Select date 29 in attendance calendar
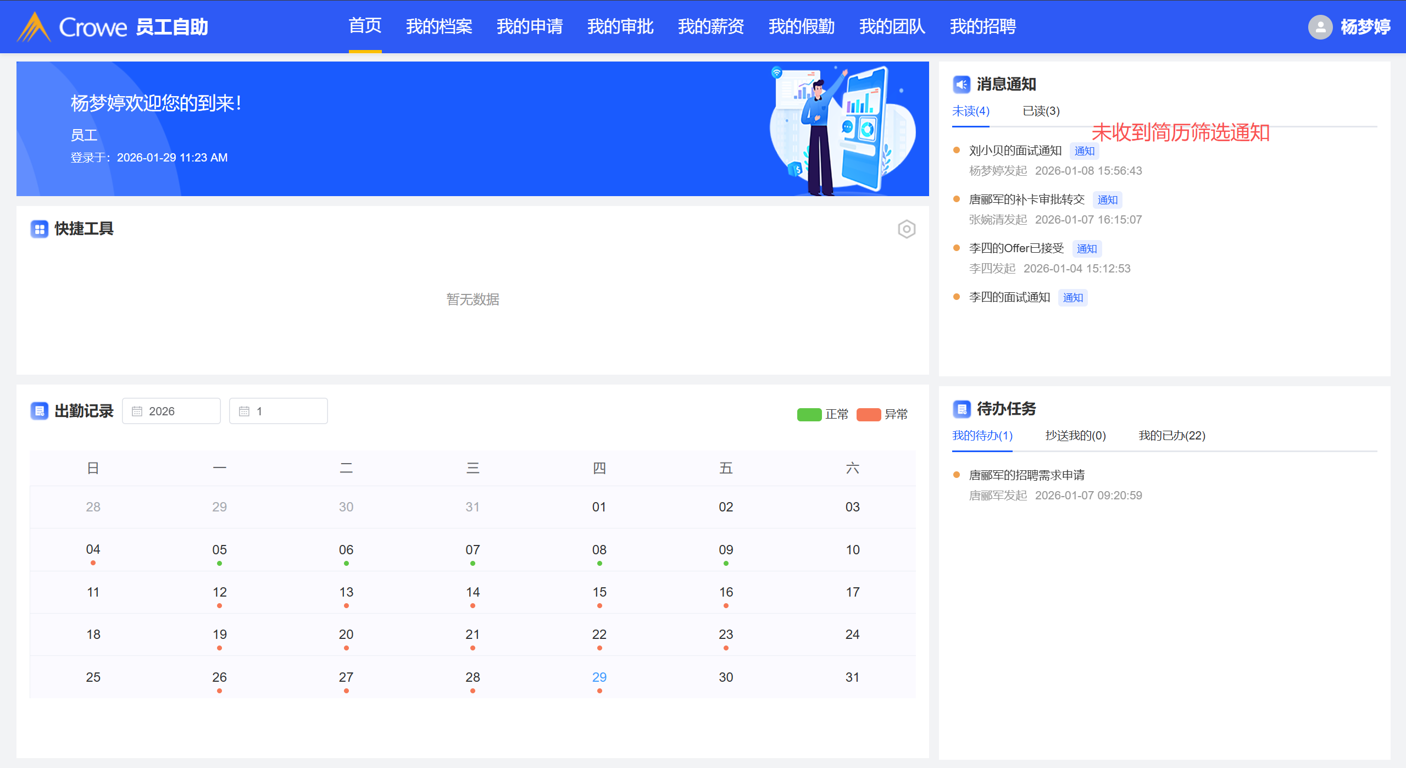Screen dimensions: 1406x768 coord(599,677)
